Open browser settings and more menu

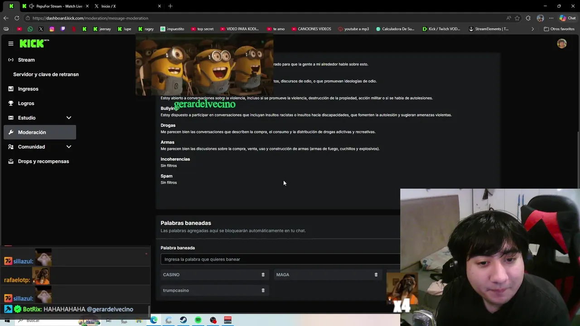point(551,18)
